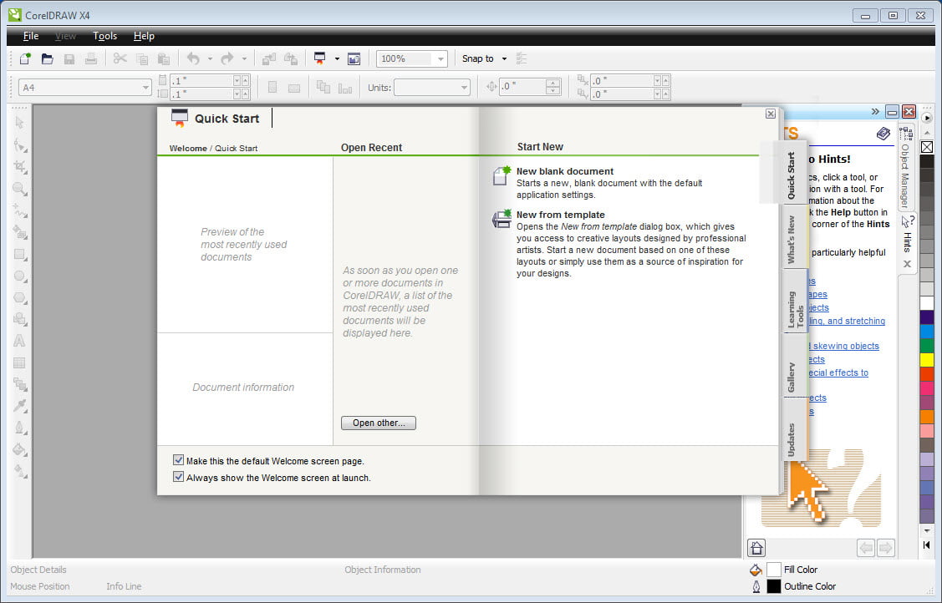Toggle Always show the Welcome screen at launch

point(178,477)
